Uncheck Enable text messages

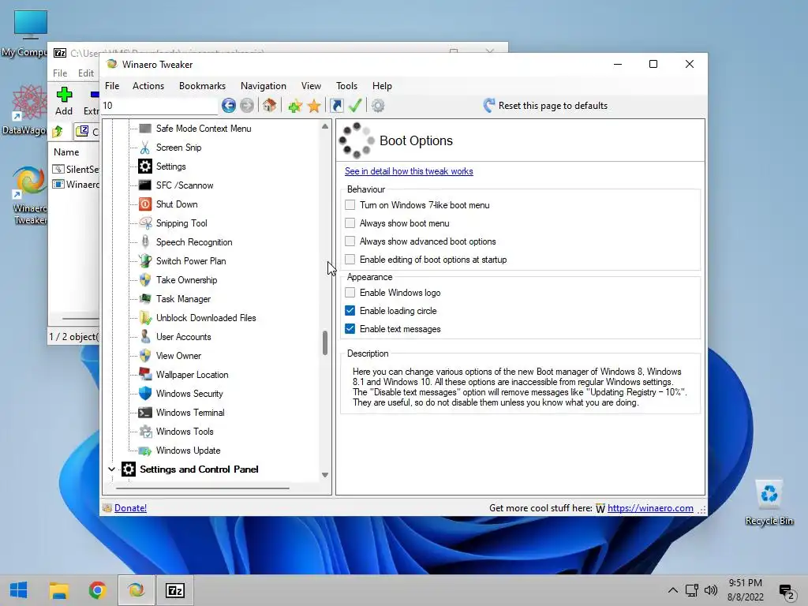[350, 329]
